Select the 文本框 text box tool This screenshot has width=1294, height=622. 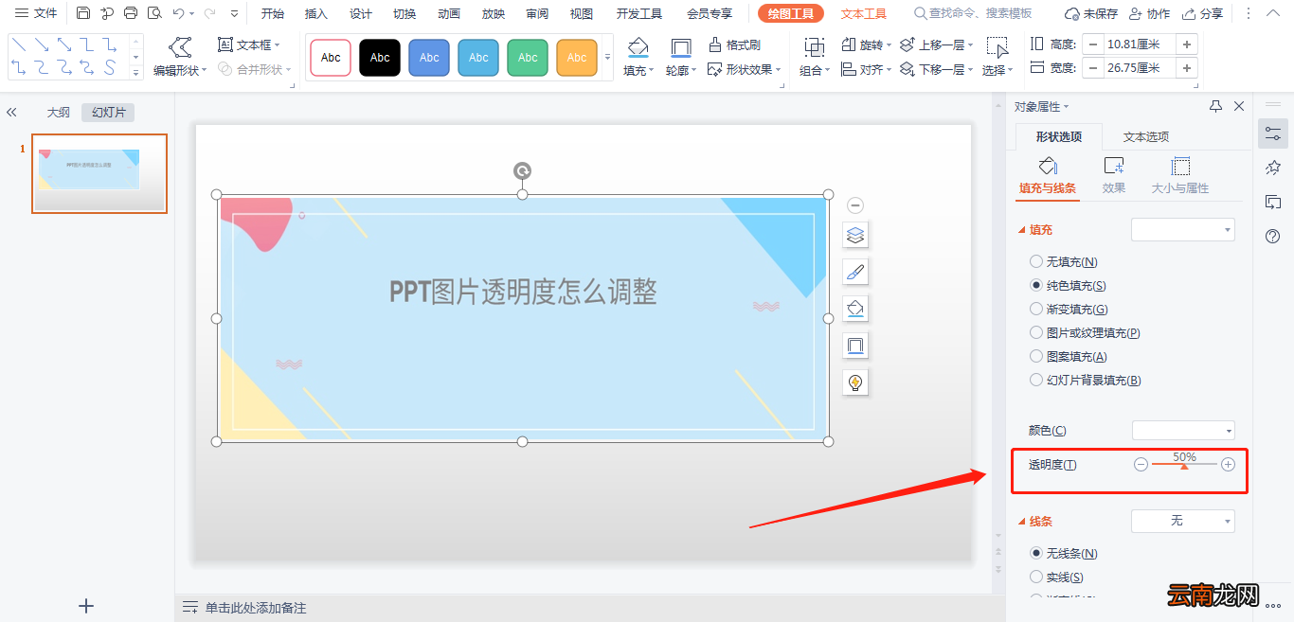click(248, 44)
